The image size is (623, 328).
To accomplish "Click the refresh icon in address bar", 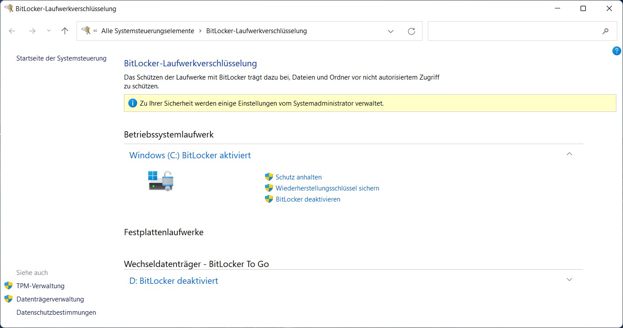I will [411, 31].
